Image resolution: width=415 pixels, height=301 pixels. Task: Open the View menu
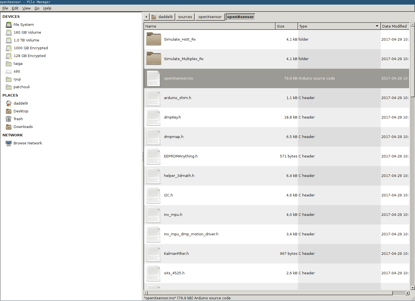point(26,8)
